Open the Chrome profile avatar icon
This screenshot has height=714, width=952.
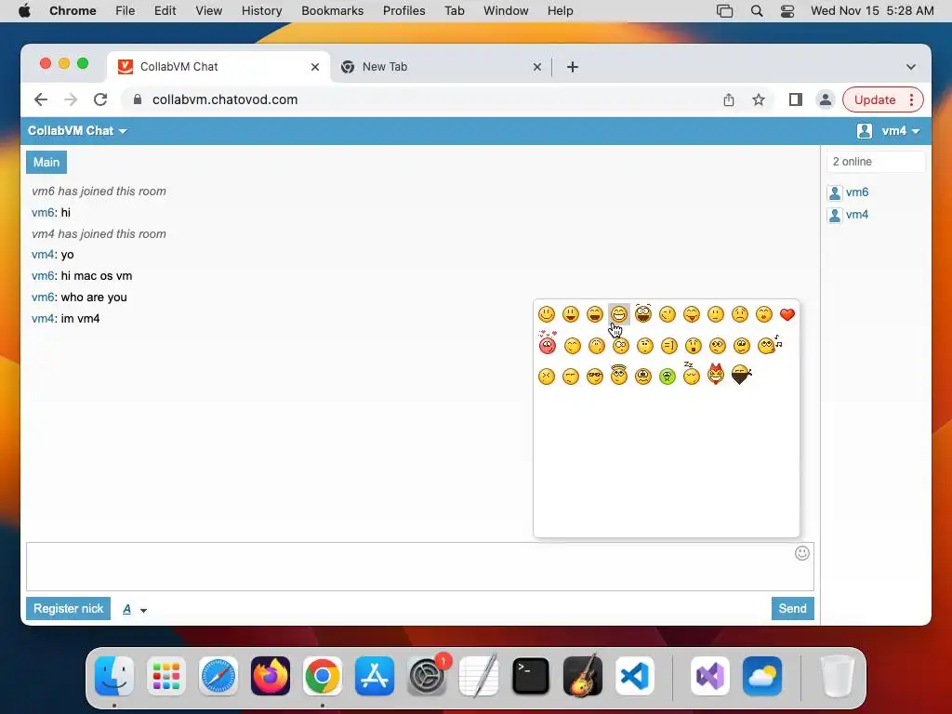tap(826, 99)
